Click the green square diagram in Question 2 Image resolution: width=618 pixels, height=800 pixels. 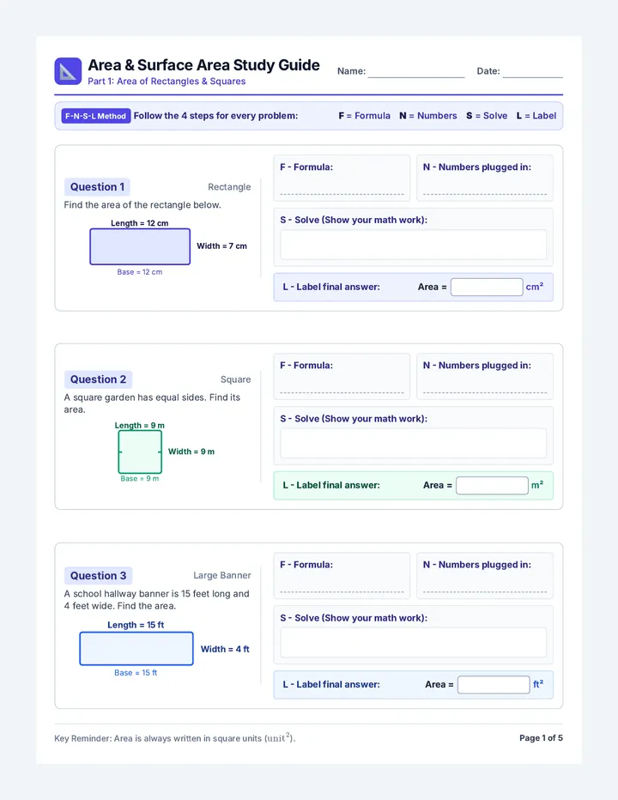pos(140,452)
